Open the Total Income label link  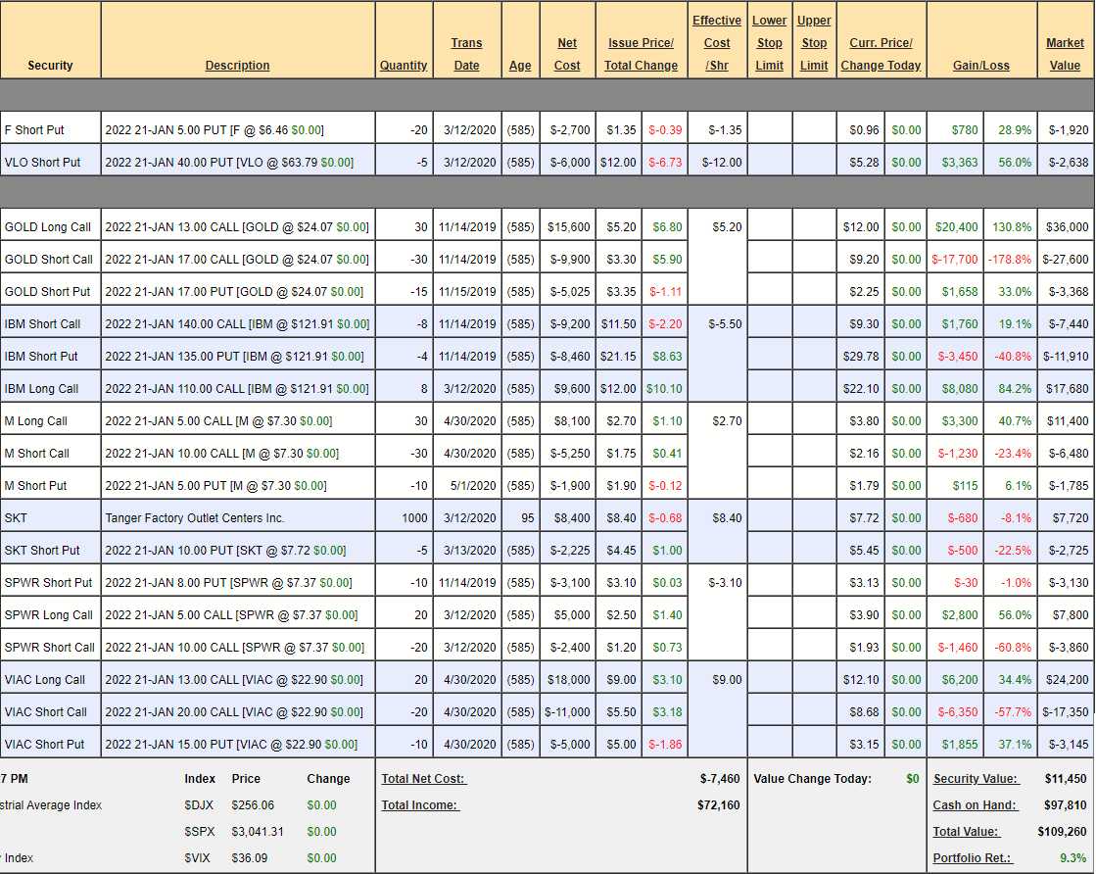[420, 805]
